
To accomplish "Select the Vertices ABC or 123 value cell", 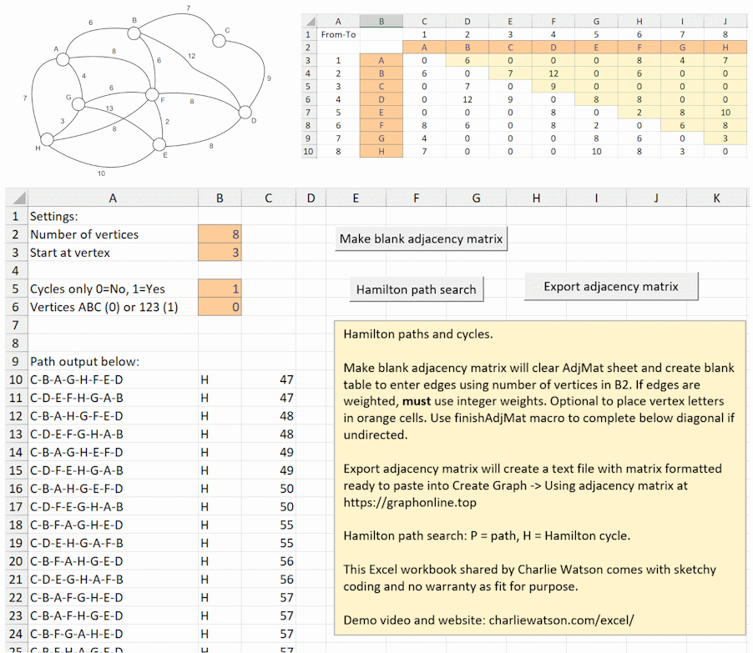I will 220,307.
